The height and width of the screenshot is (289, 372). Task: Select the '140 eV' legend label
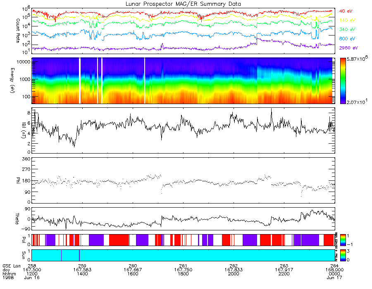[x=347, y=20]
